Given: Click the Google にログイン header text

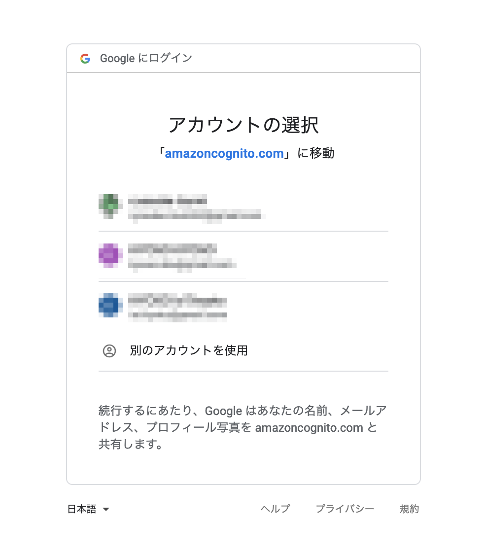Looking at the screenshot, I should [x=145, y=58].
